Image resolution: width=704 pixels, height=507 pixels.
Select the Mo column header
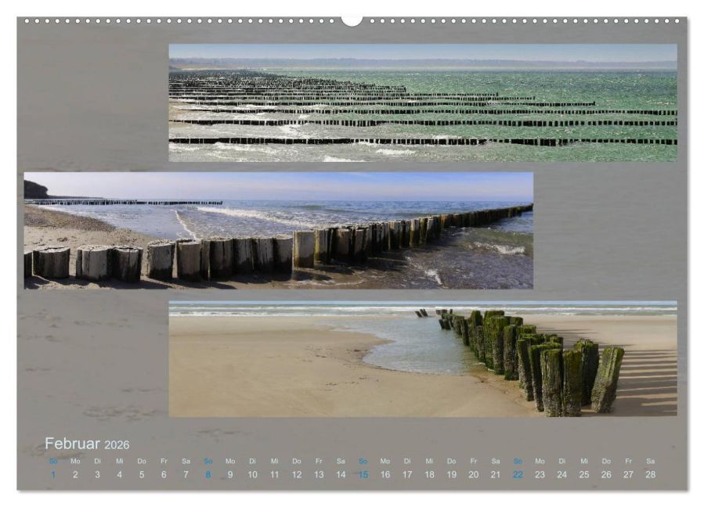tap(74, 462)
